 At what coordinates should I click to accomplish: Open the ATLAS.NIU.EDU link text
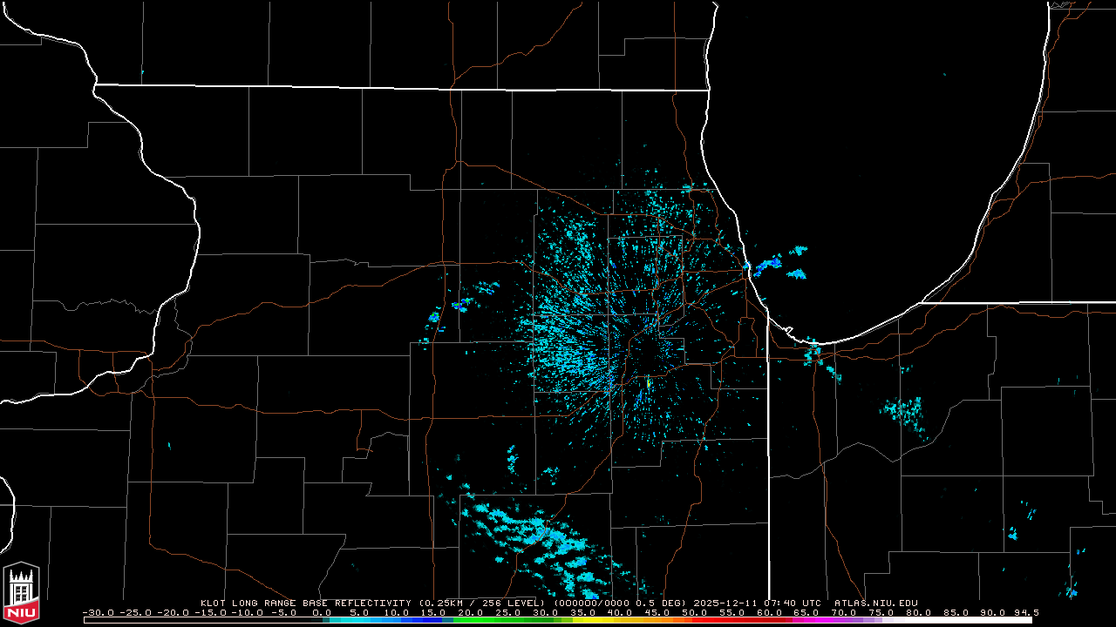point(875,603)
